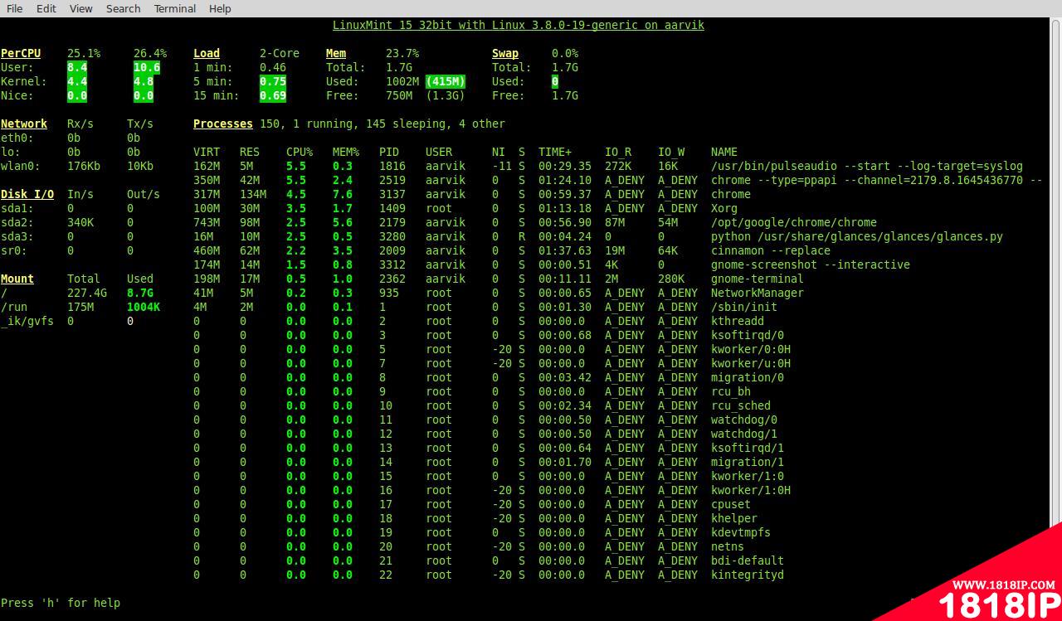Select the gnome-terminal process name
Image resolution: width=1062 pixels, height=621 pixels.
758,279
